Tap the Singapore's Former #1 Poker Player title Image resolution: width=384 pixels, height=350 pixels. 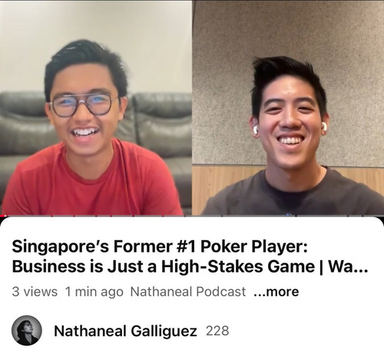[190, 256]
